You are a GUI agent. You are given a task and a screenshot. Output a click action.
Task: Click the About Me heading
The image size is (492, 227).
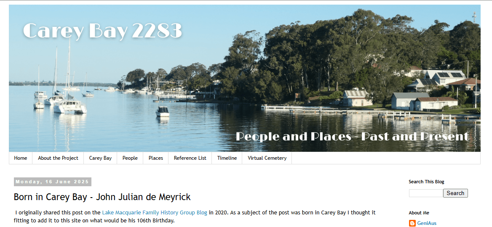419,213
